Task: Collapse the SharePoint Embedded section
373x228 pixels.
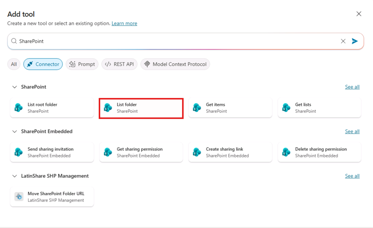Action: tap(15, 132)
